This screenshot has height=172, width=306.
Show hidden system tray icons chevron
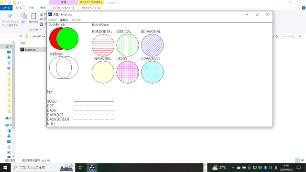[x=233, y=168]
